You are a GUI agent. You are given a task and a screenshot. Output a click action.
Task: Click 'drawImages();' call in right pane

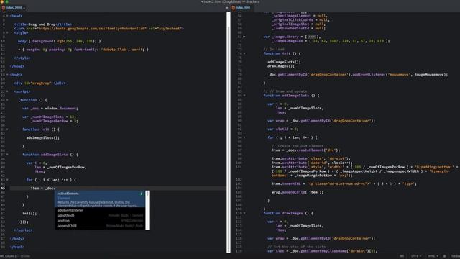point(281,66)
